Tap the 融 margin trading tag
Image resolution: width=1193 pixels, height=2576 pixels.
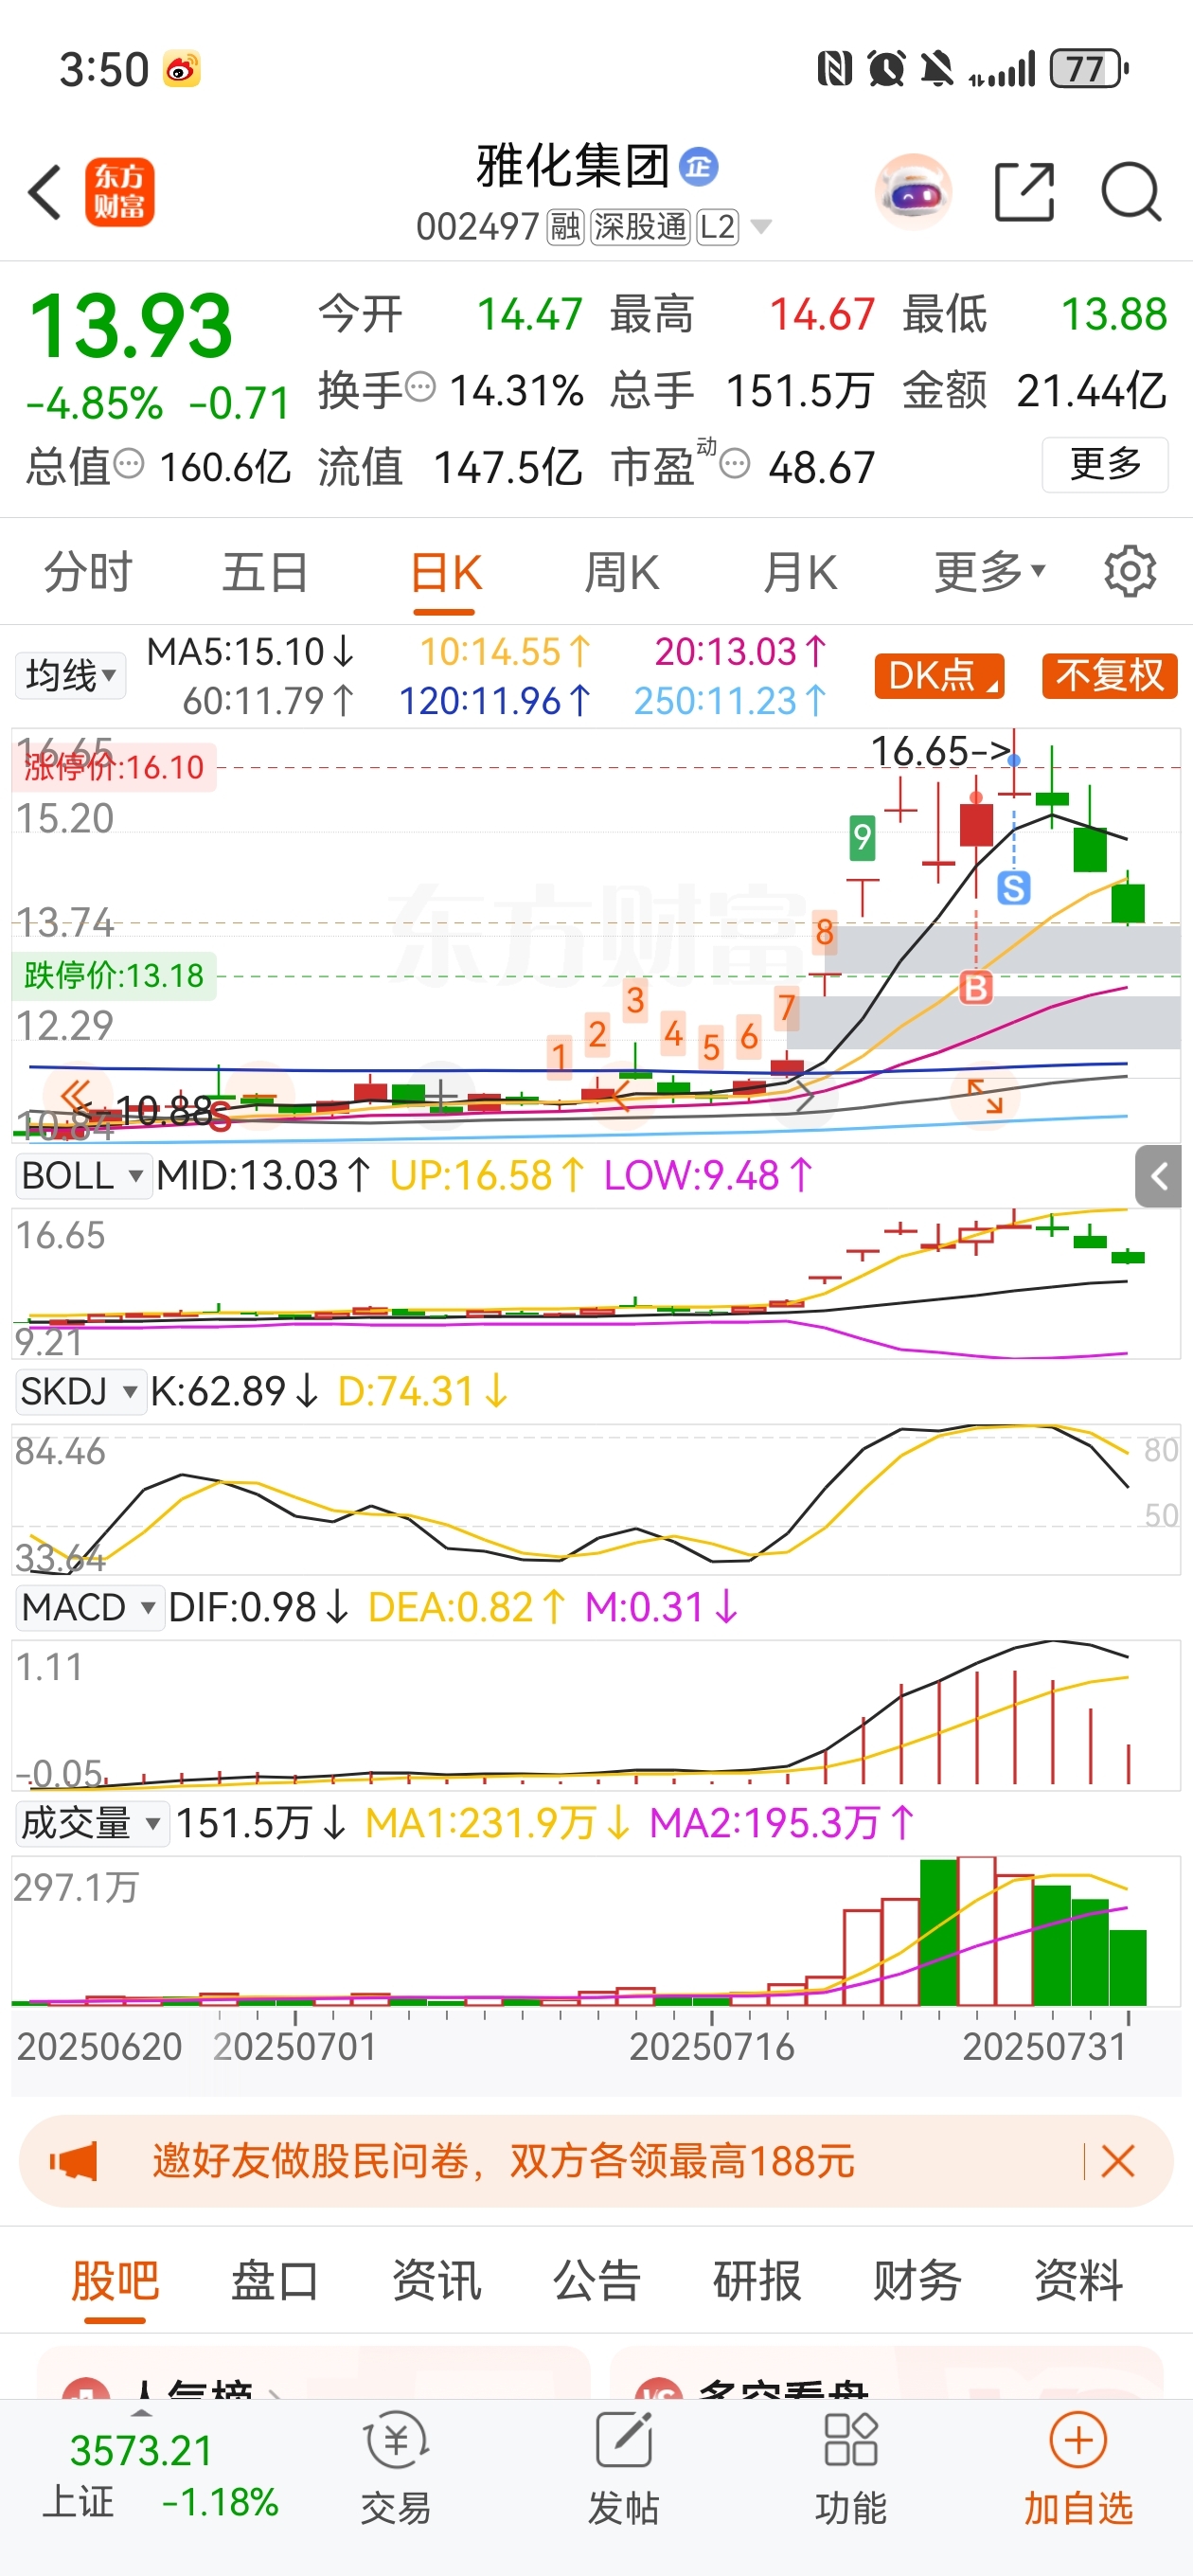click(565, 227)
